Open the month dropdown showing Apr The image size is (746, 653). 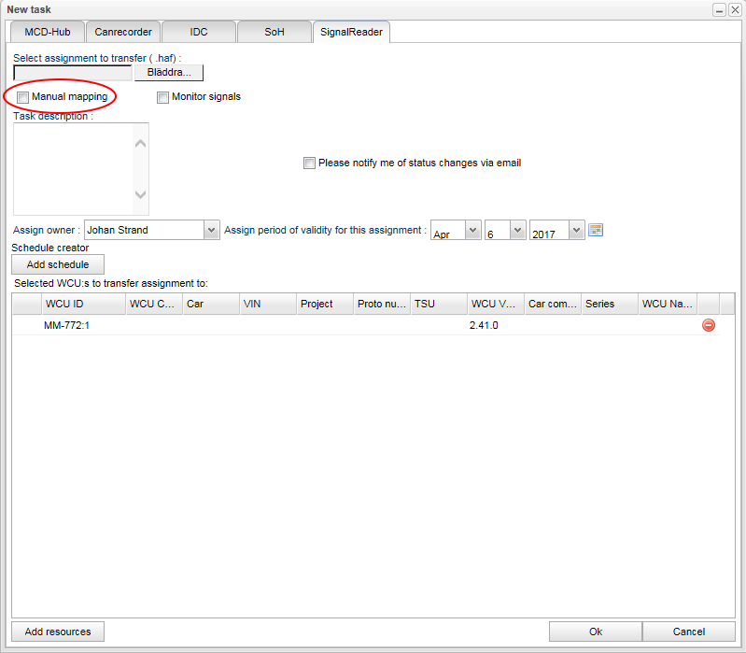tap(472, 230)
